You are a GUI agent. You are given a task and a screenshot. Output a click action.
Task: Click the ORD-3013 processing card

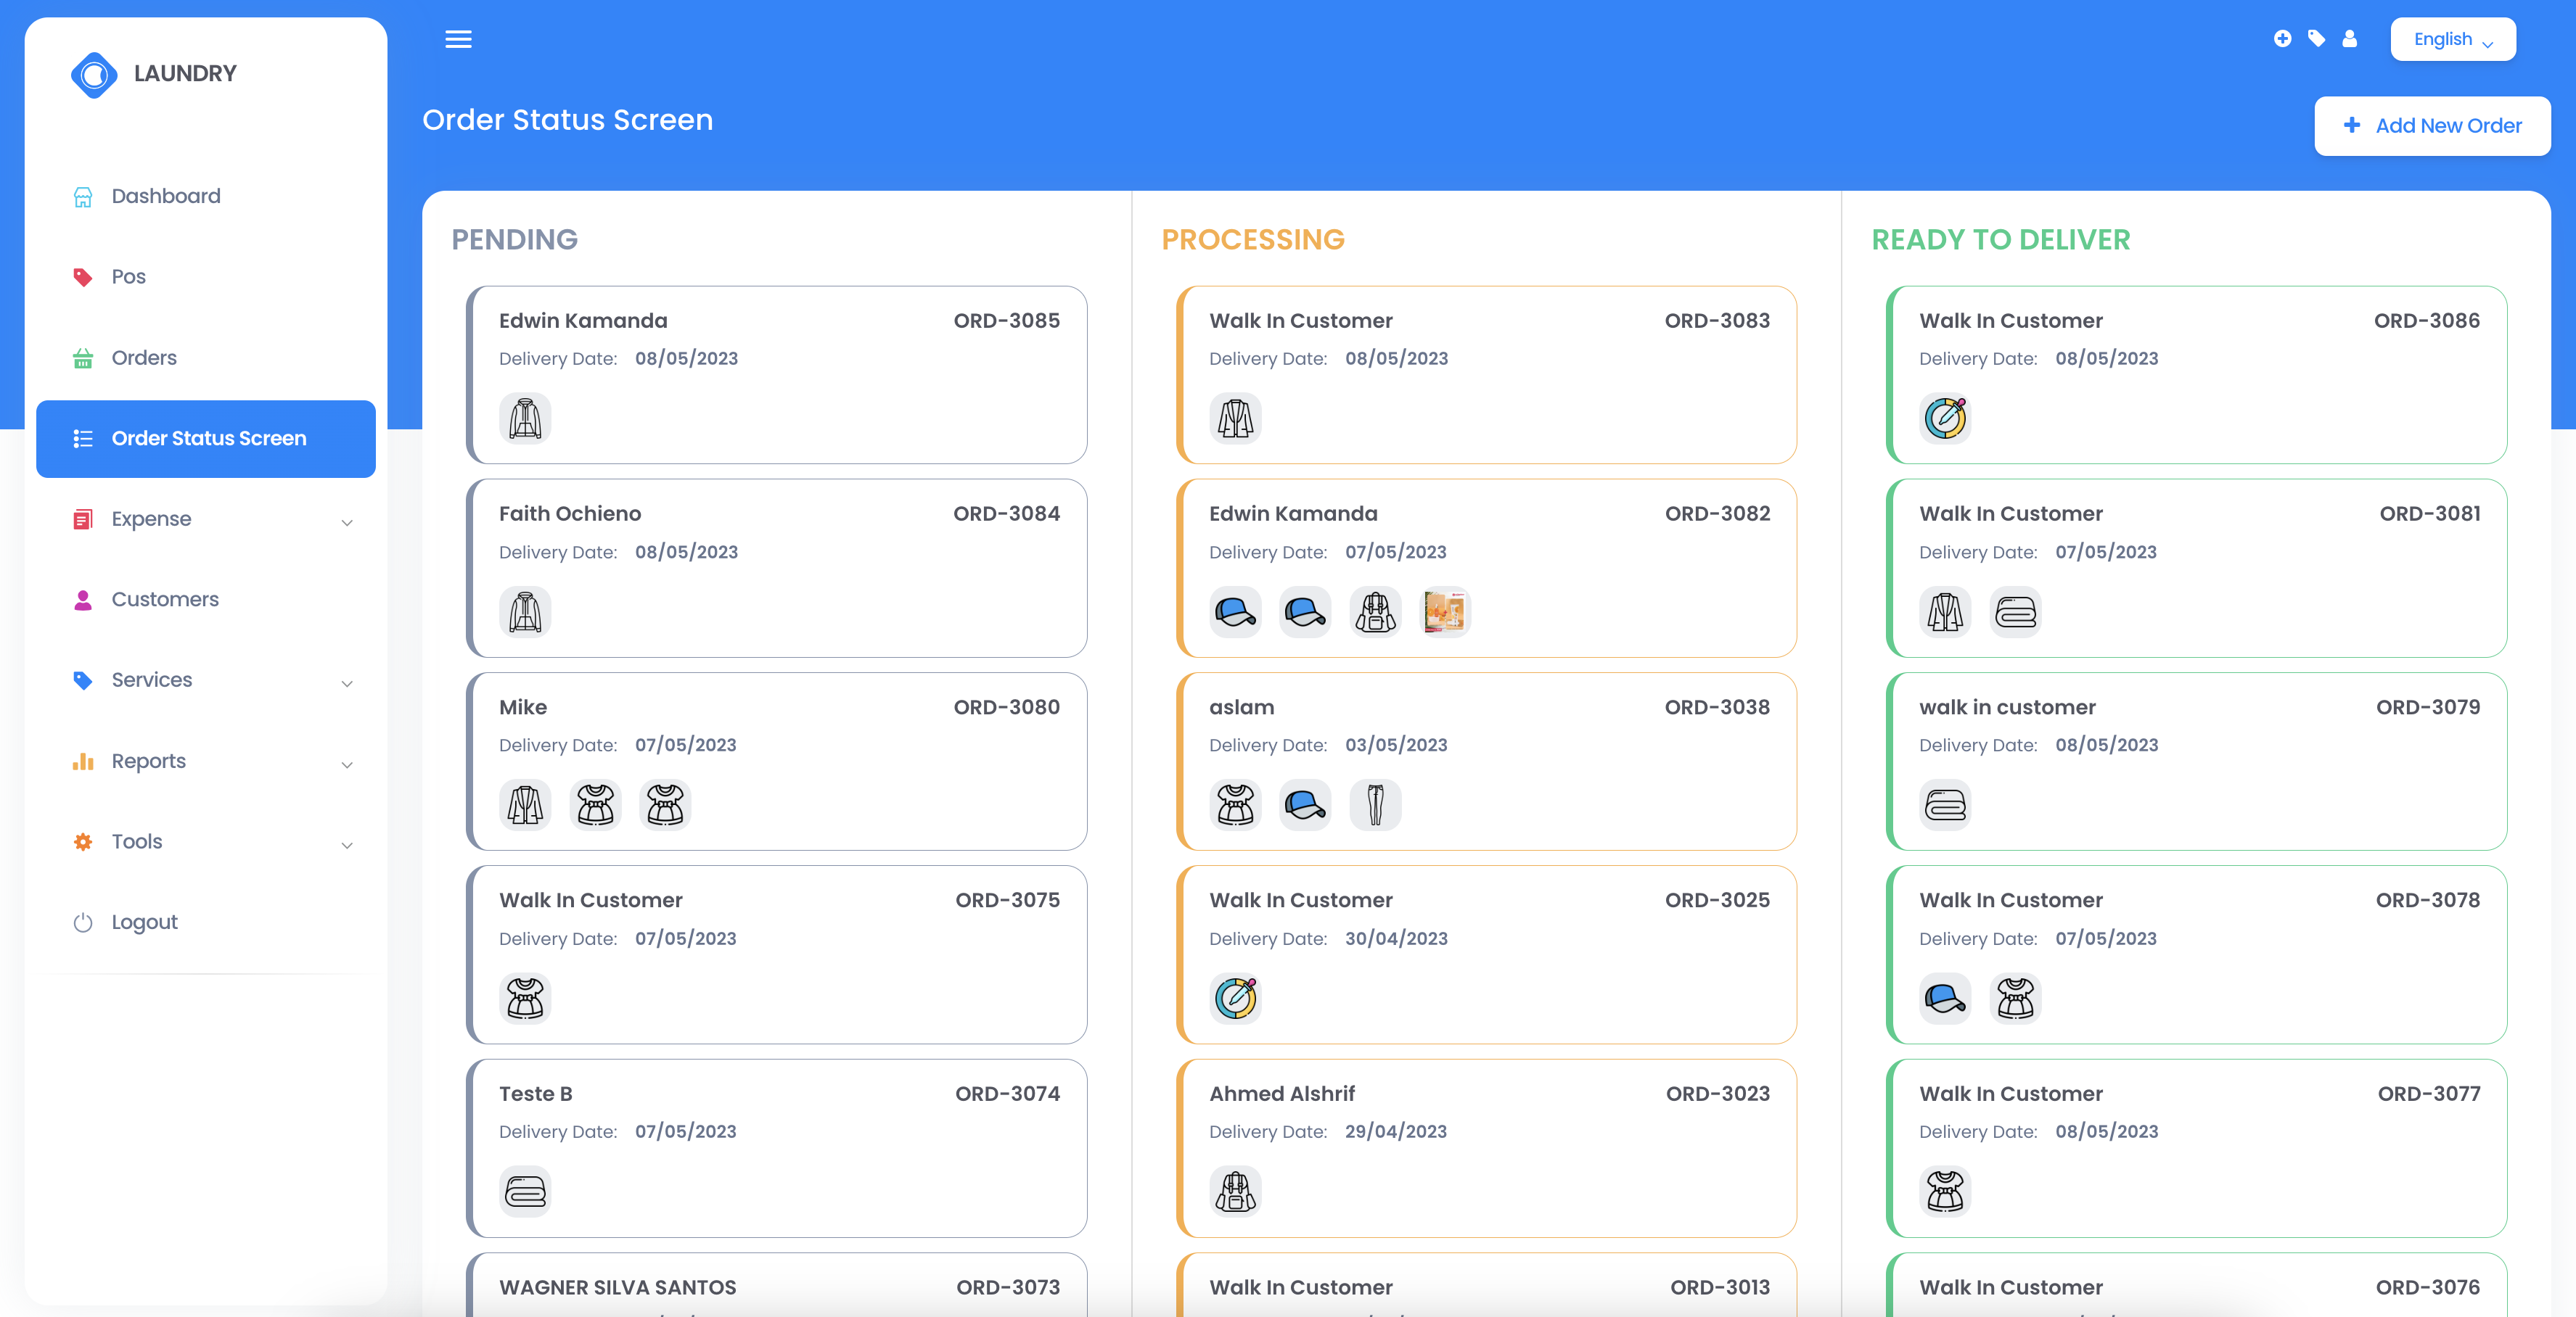point(1487,1285)
